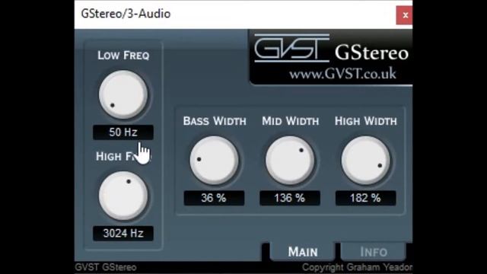Close the GStereo/3-Audio window

(x=405, y=15)
